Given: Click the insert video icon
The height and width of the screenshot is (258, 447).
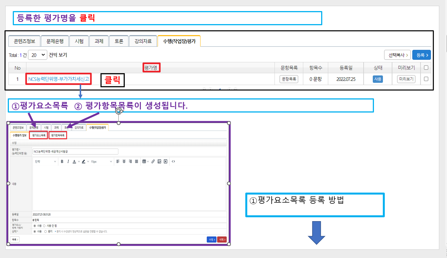Looking at the screenshot, I should pos(166,162).
